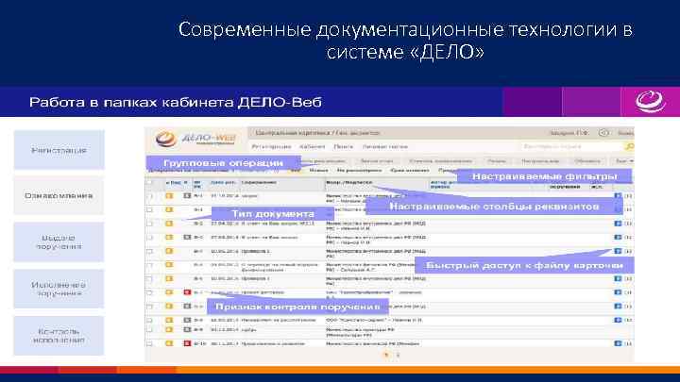Check the "Министерство культуры РФ" row checkbox
Image resolution: width=680 pixels, height=382 pixels.
click(149, 329)
